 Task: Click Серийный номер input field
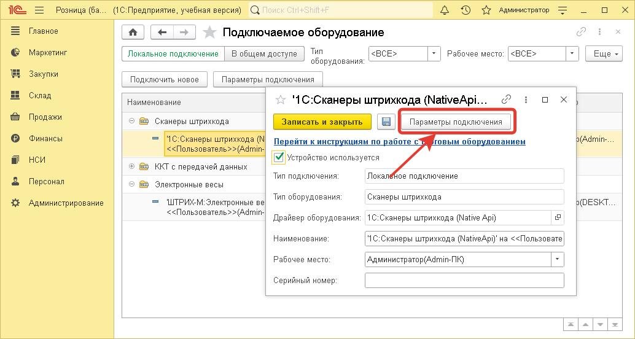pos(464,280)
